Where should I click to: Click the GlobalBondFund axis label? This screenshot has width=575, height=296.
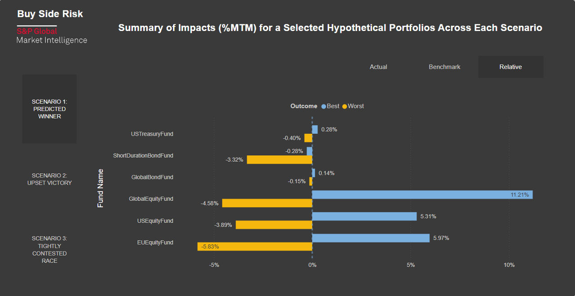[x=152, y=177]
